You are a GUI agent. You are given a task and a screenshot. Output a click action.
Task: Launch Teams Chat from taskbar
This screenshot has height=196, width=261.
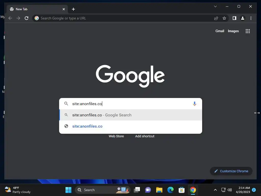(x=148, y=190)
